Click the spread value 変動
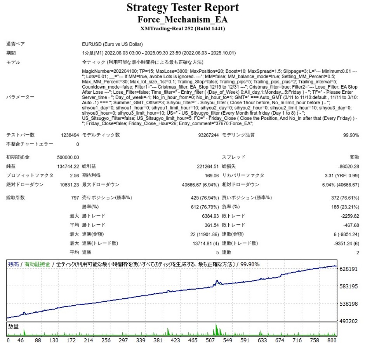 (x=354, y=157)
